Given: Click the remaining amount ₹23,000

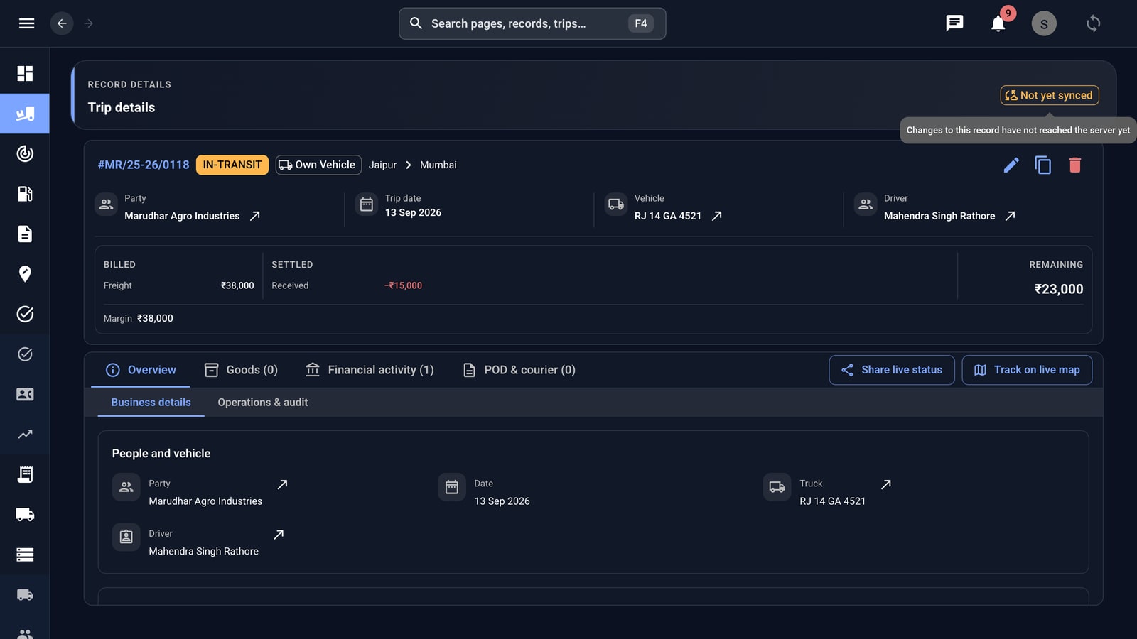Looking at the screenshot, I should click(1059, 289).
